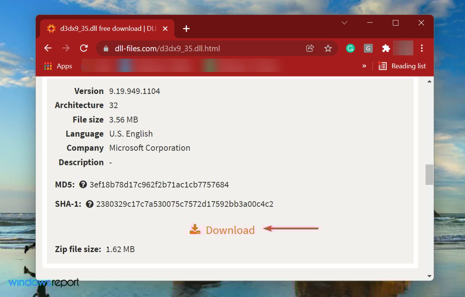Click the Download link
Image resolution: width=465 pixels, height=297 pixels.
coord(222,230)
